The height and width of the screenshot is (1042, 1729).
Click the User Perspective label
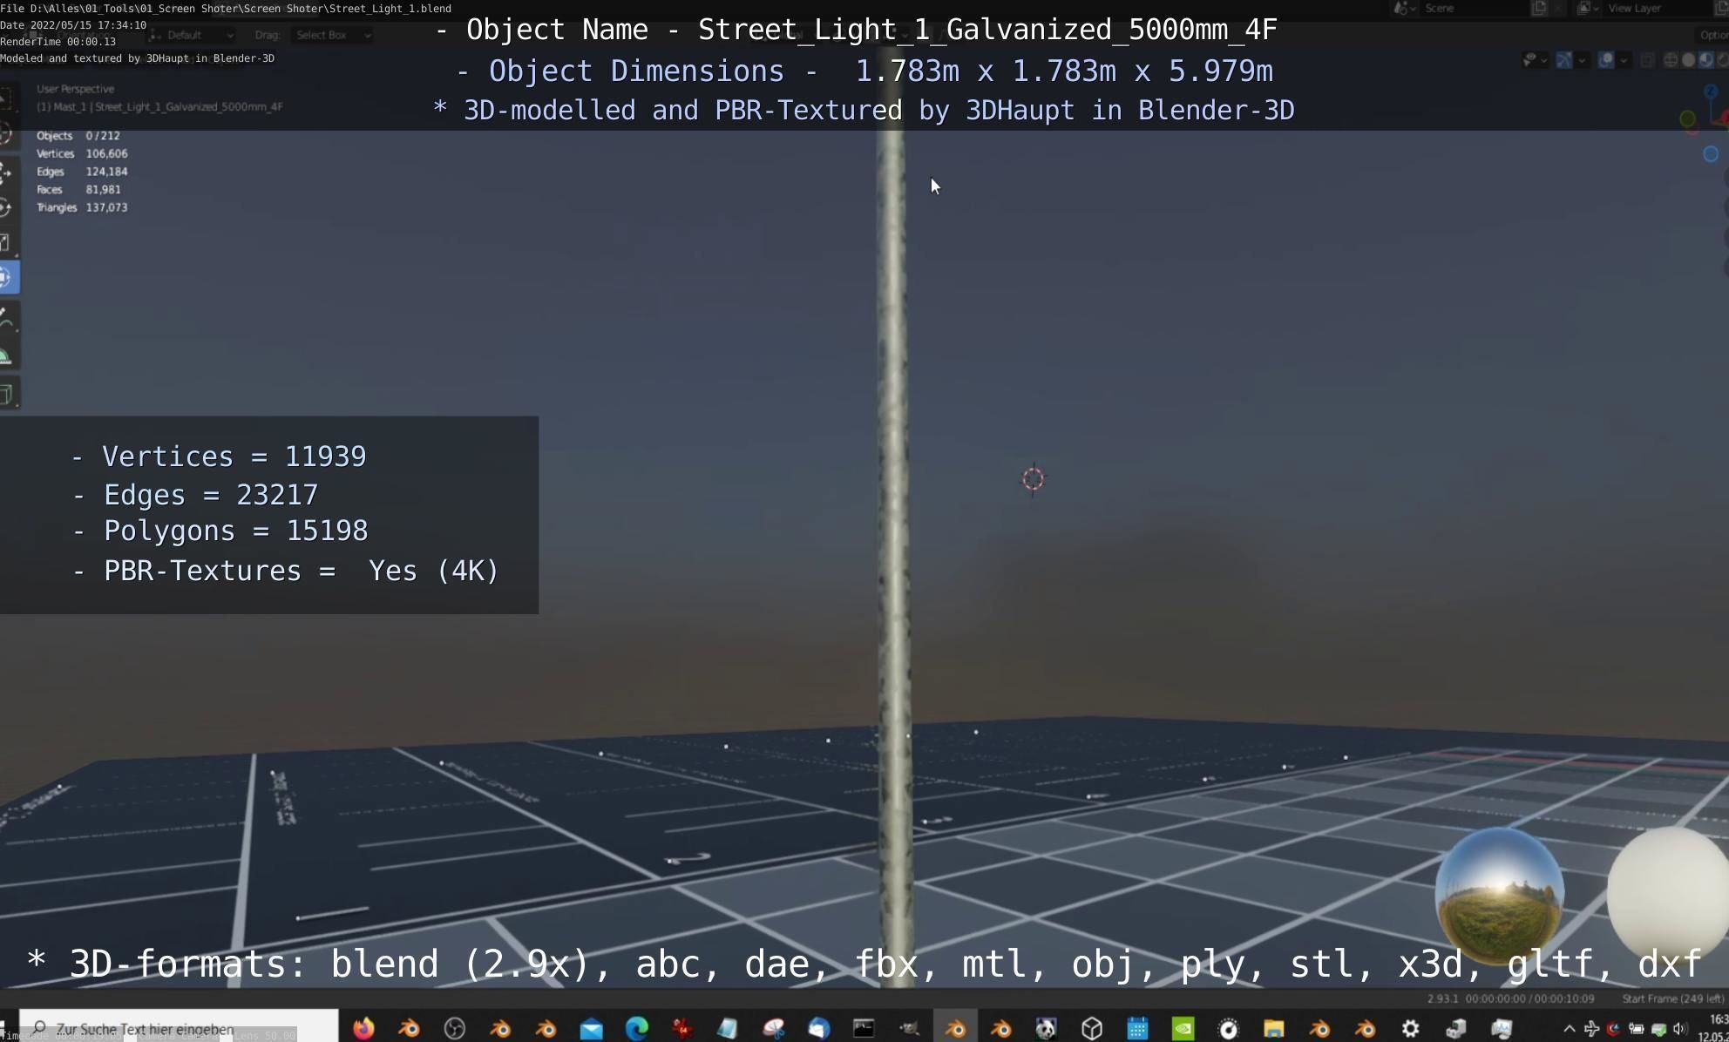point(75,89)
